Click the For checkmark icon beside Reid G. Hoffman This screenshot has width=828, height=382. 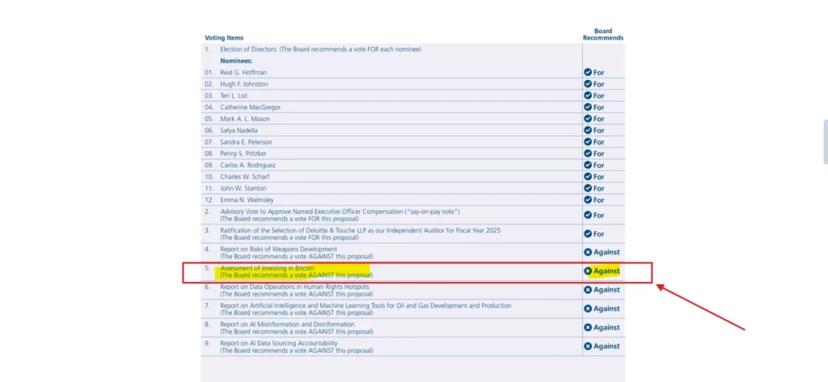click(x=587, y=73)
